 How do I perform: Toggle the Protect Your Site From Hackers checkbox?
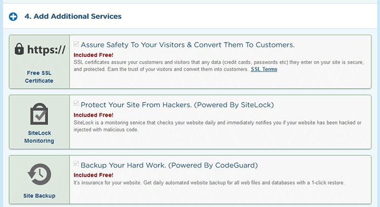76,103
